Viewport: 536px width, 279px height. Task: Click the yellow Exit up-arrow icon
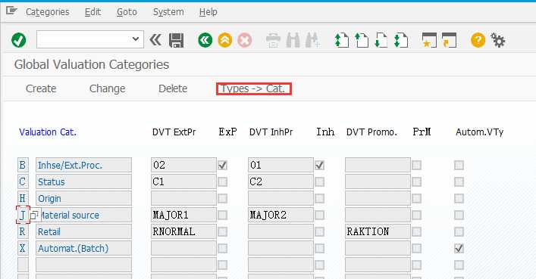pos(225,40)
